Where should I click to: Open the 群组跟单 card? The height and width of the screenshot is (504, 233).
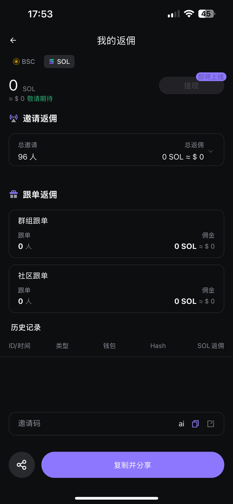click(116, 234)
